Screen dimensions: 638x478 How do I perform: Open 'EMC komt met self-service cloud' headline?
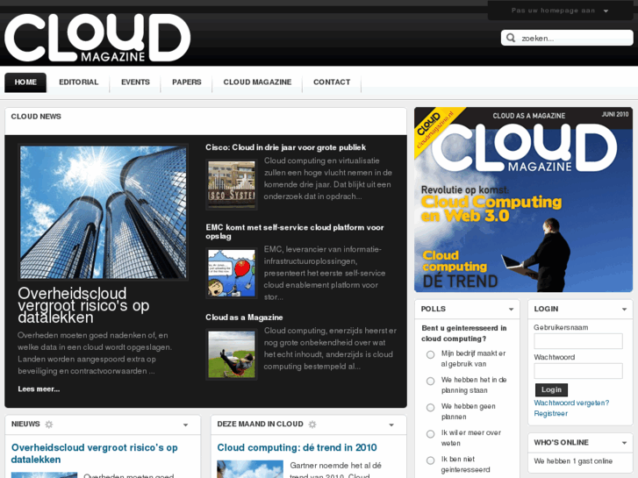[x=295, y=232]
